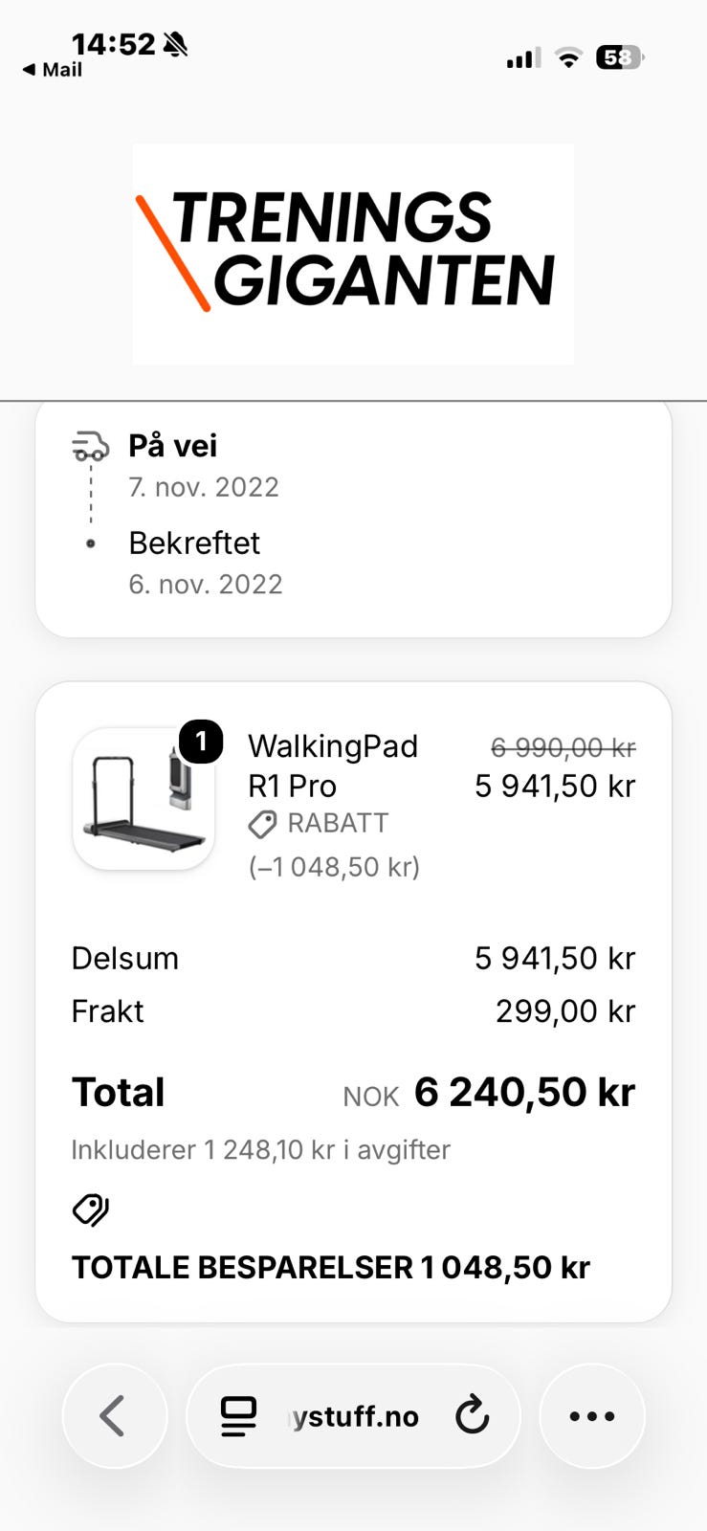Tap the RABATT discount tag icon

(262, 824)
